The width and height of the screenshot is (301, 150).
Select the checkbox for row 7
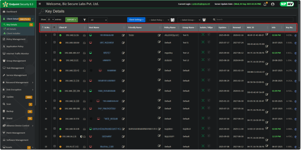[x=54, y=91]
